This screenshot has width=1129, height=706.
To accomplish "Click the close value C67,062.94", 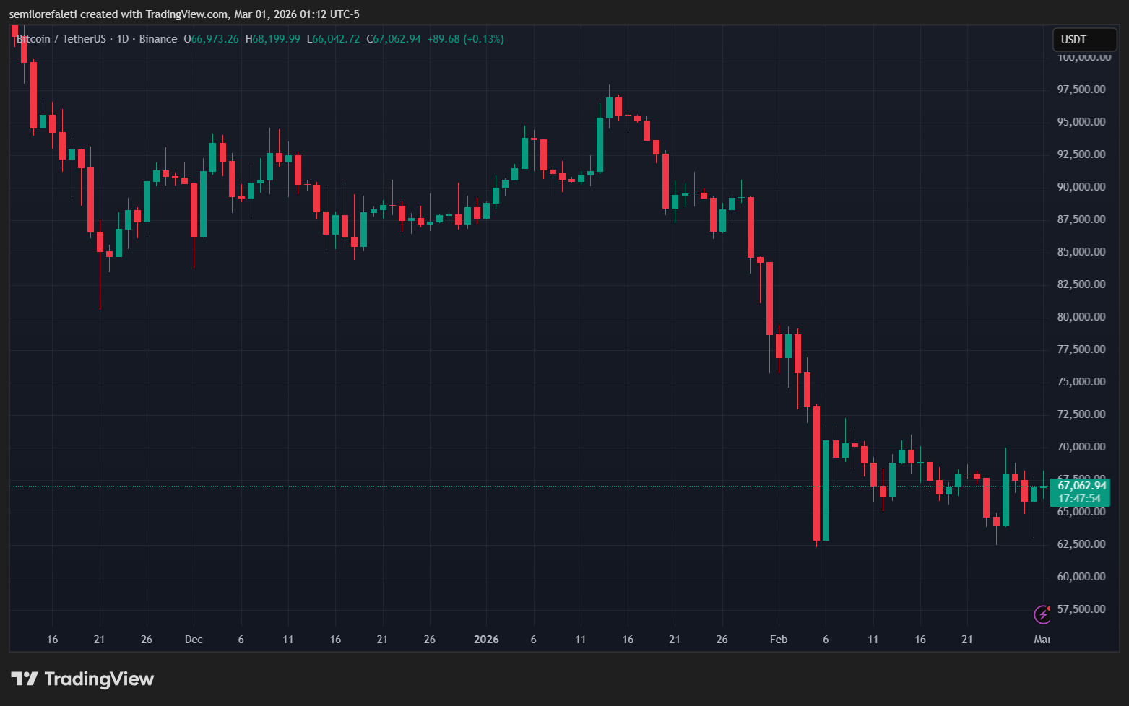I will 394,39.
